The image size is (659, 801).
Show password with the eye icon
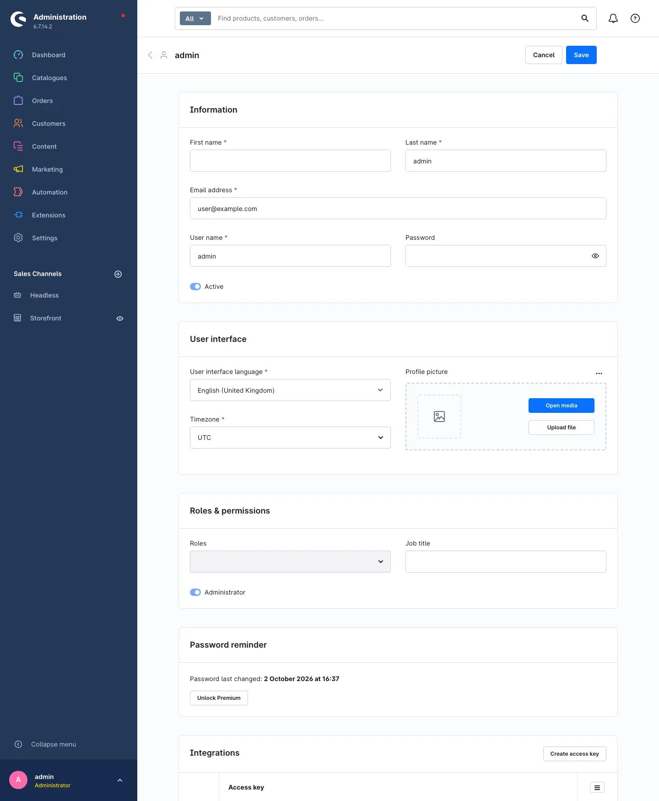[595, 256]
